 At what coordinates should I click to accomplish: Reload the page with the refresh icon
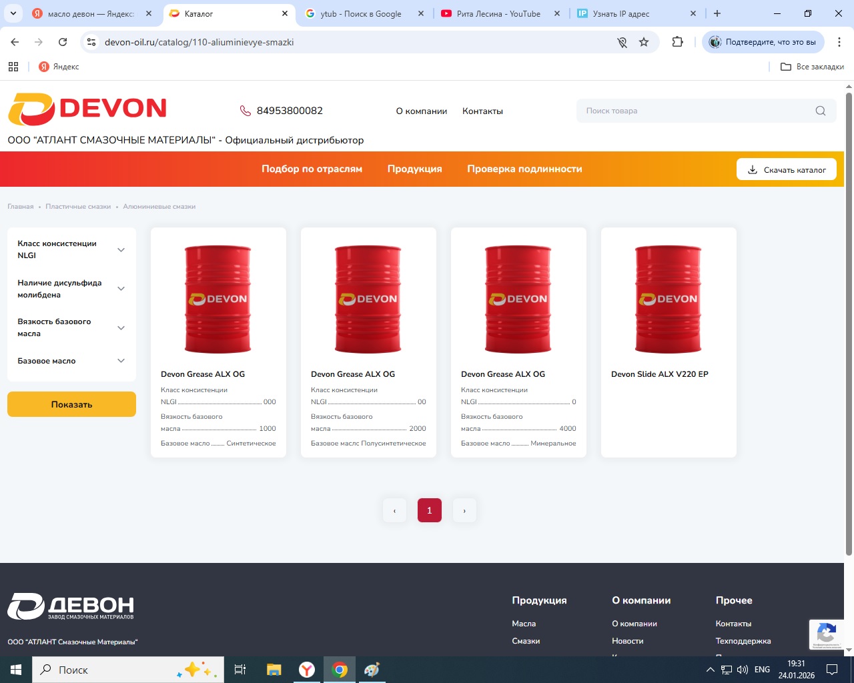(63, 42)
